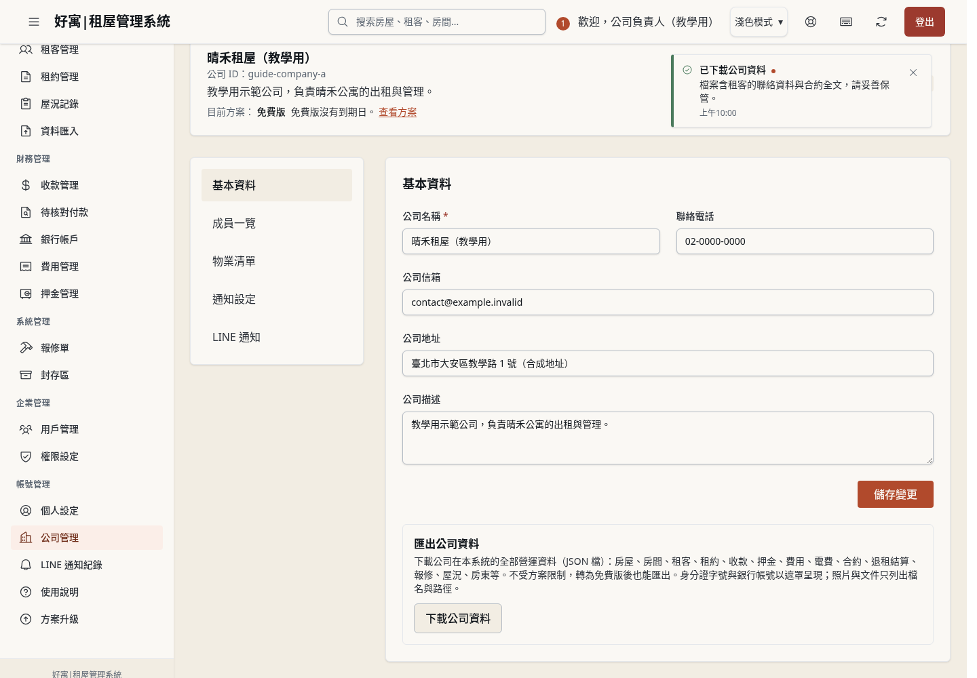Image resolution: width=977 pixels, height=678 pixels.
Task: Click the 儲存變更 button
Action: tap(895, 494)
